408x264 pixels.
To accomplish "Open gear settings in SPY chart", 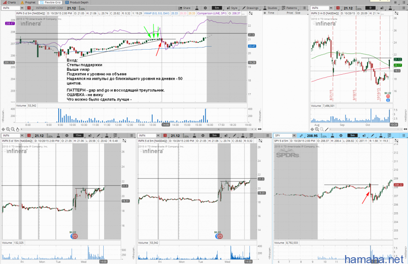I will [x=341, y=136].
